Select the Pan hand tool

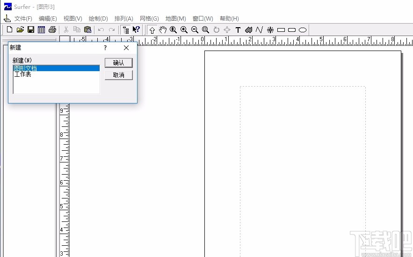click(162, 30)
